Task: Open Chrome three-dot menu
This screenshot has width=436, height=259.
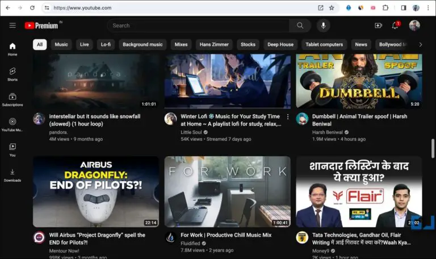Action: coord(428,8)
